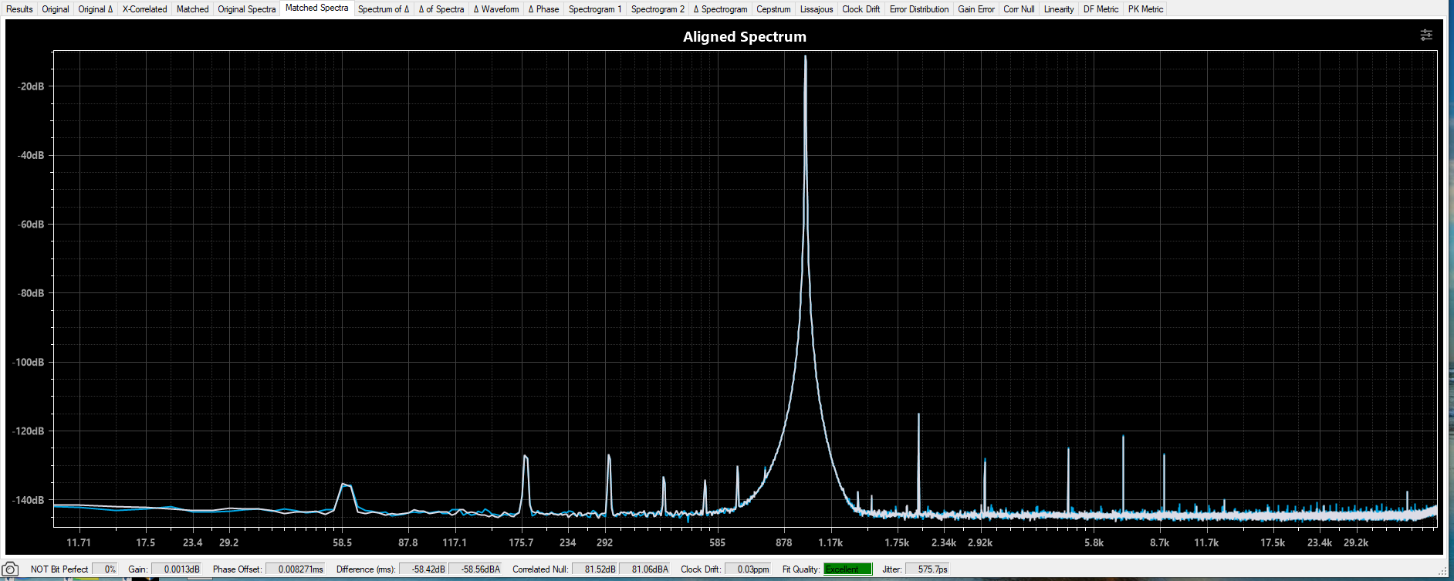Open the Δ Waveform tab
The height and width of the screenshot is (581, 1454).
point(496,9)
